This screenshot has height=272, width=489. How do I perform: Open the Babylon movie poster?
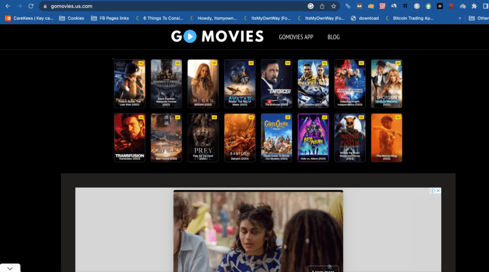[240, 138]
